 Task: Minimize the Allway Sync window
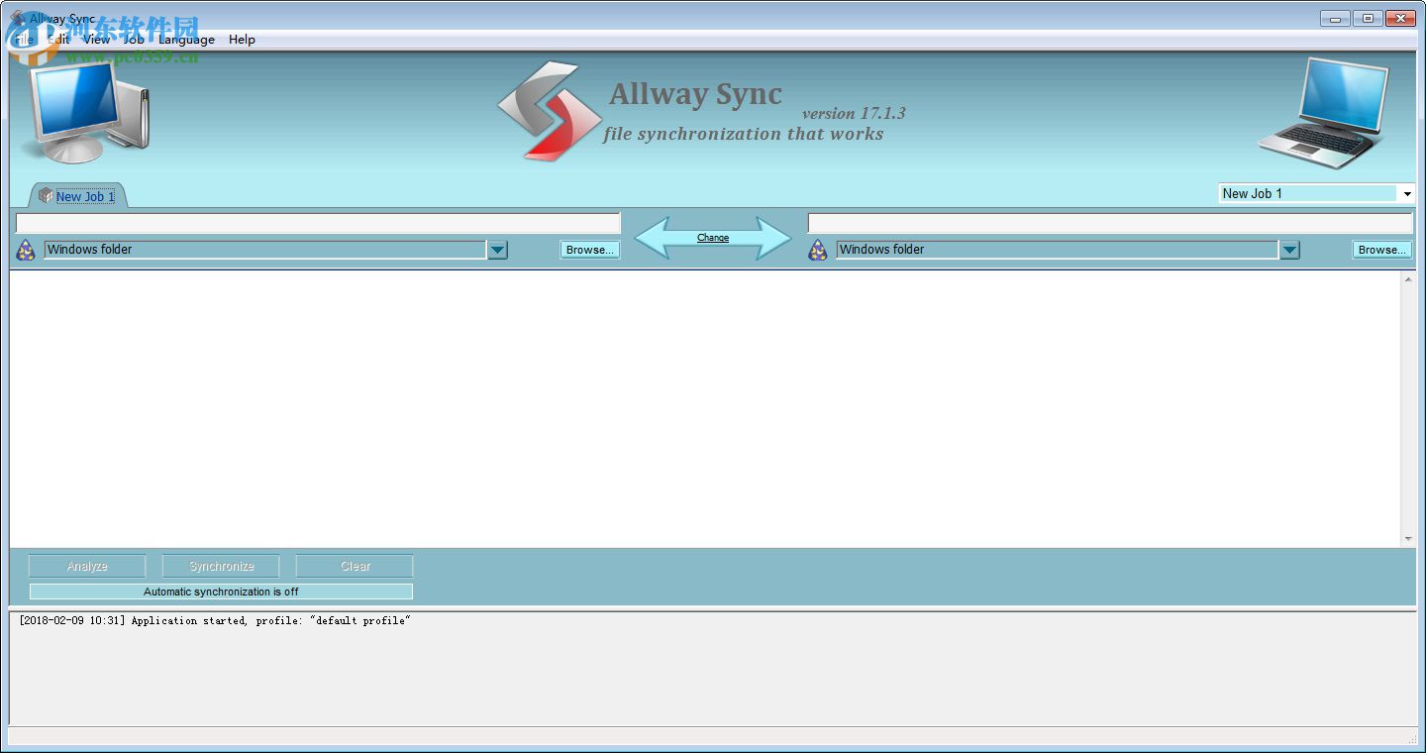(1335, 18)
